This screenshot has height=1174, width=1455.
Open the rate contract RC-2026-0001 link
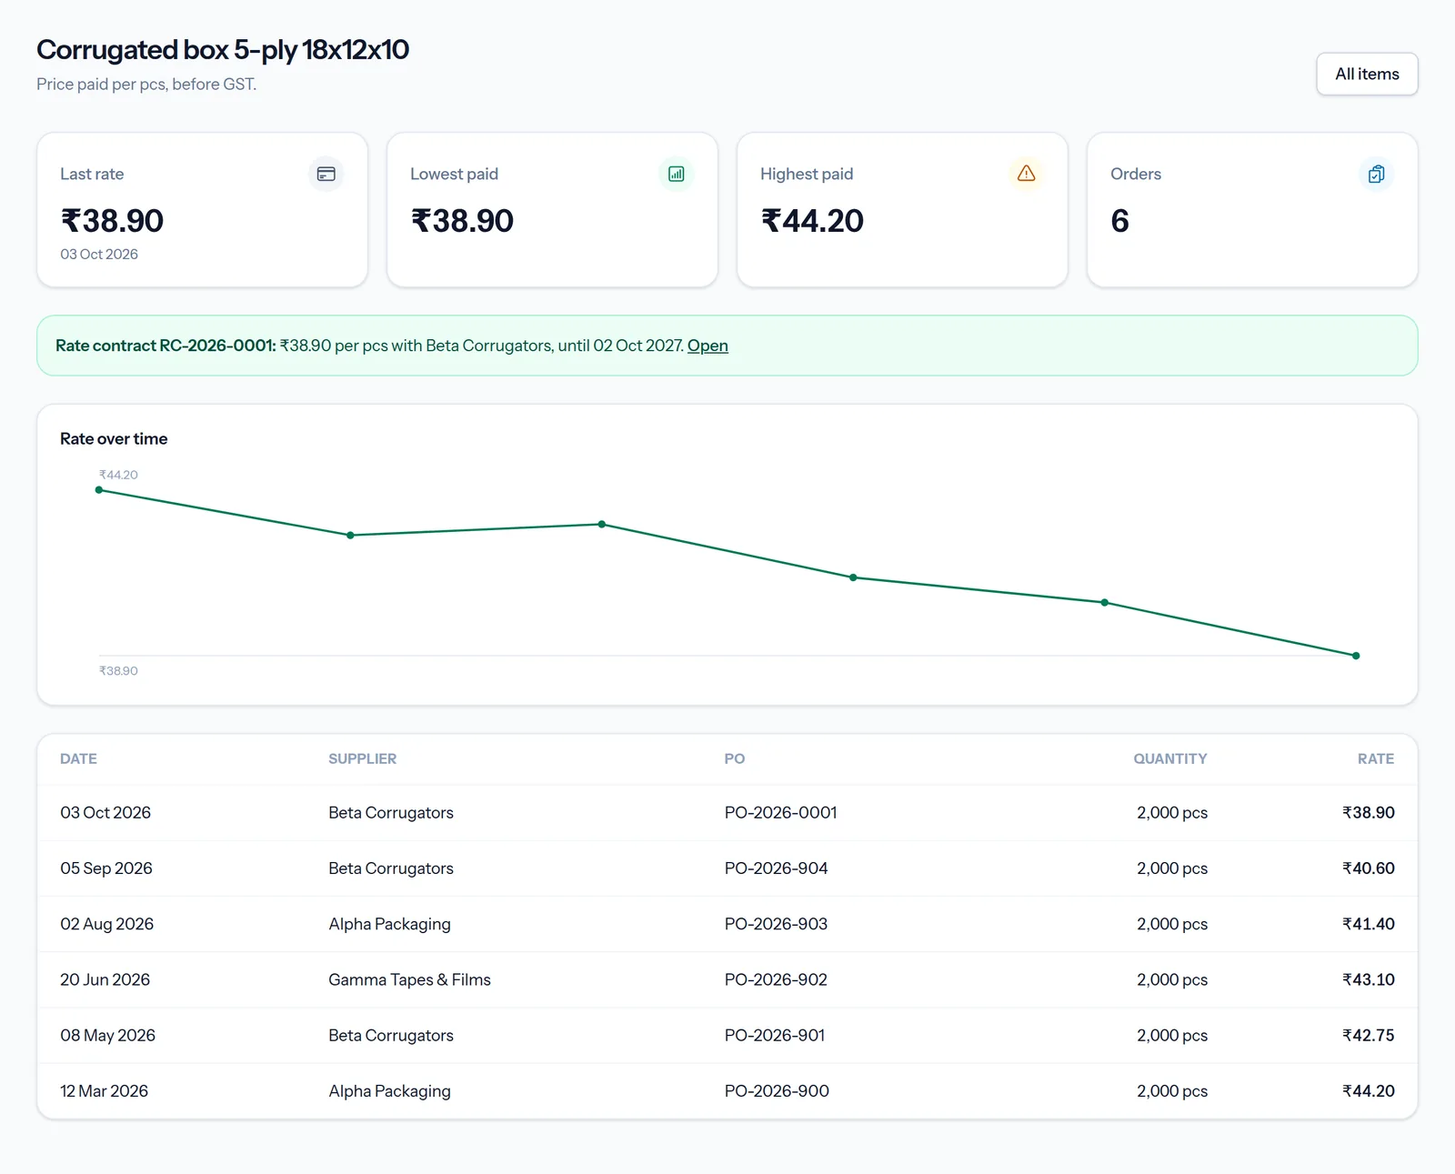pyautogui.click(x=707, y=346)
